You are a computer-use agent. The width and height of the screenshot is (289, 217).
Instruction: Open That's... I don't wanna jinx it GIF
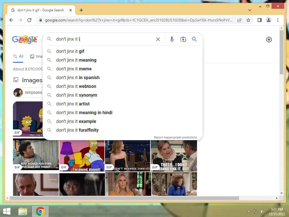(x=174, y=156)
